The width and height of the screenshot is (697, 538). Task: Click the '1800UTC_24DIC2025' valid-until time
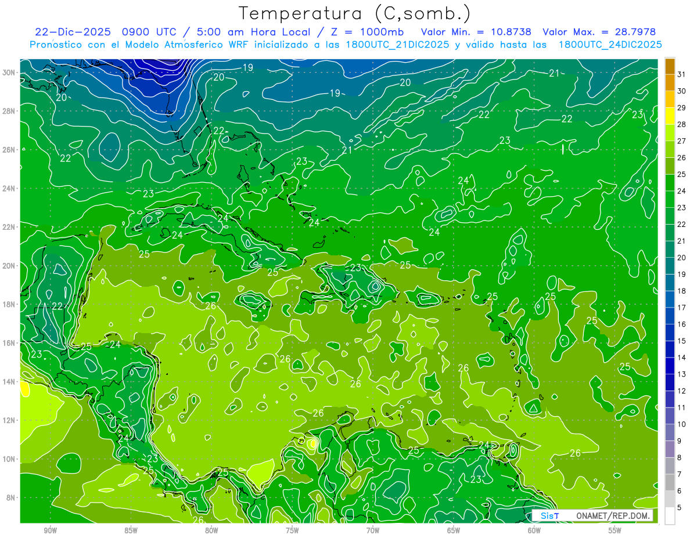click(610, 45)
